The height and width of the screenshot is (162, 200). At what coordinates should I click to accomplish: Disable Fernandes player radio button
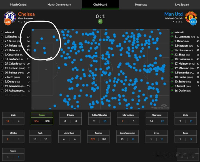coord(172,73)
